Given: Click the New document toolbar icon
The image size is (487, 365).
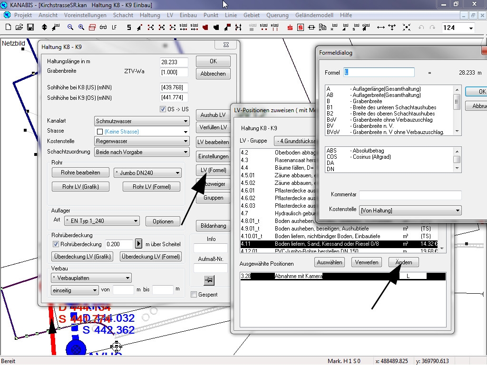Looking at the screenshot, I should [x=8, y=28].
